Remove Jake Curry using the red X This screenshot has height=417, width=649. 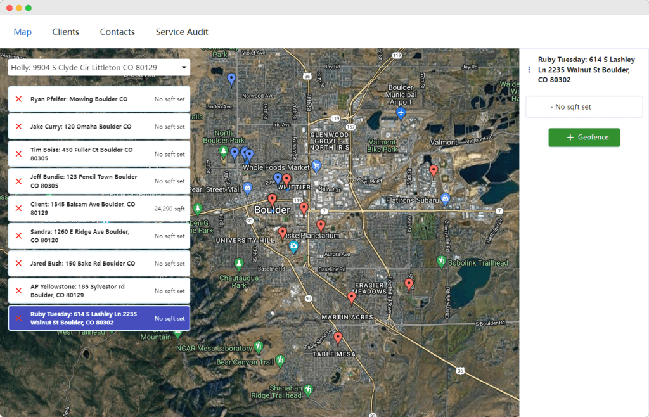pyautogui.click(x=18, y=127)
